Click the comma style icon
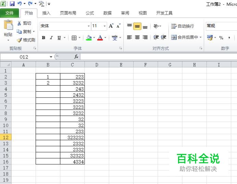 pos(229,38)
